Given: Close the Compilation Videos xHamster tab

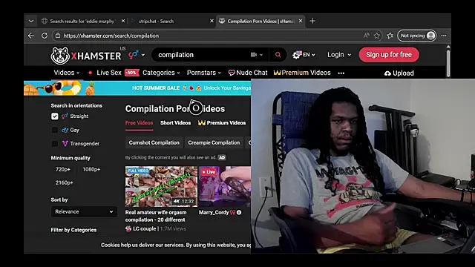Looking at the screenshot, I should click(301, 21).
